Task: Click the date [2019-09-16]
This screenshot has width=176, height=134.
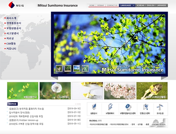Action: (x=74, y=109)
